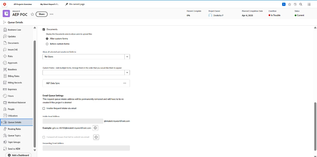
Task: Click the Updates speech bubble icon
Action: (x=5, y=36)
